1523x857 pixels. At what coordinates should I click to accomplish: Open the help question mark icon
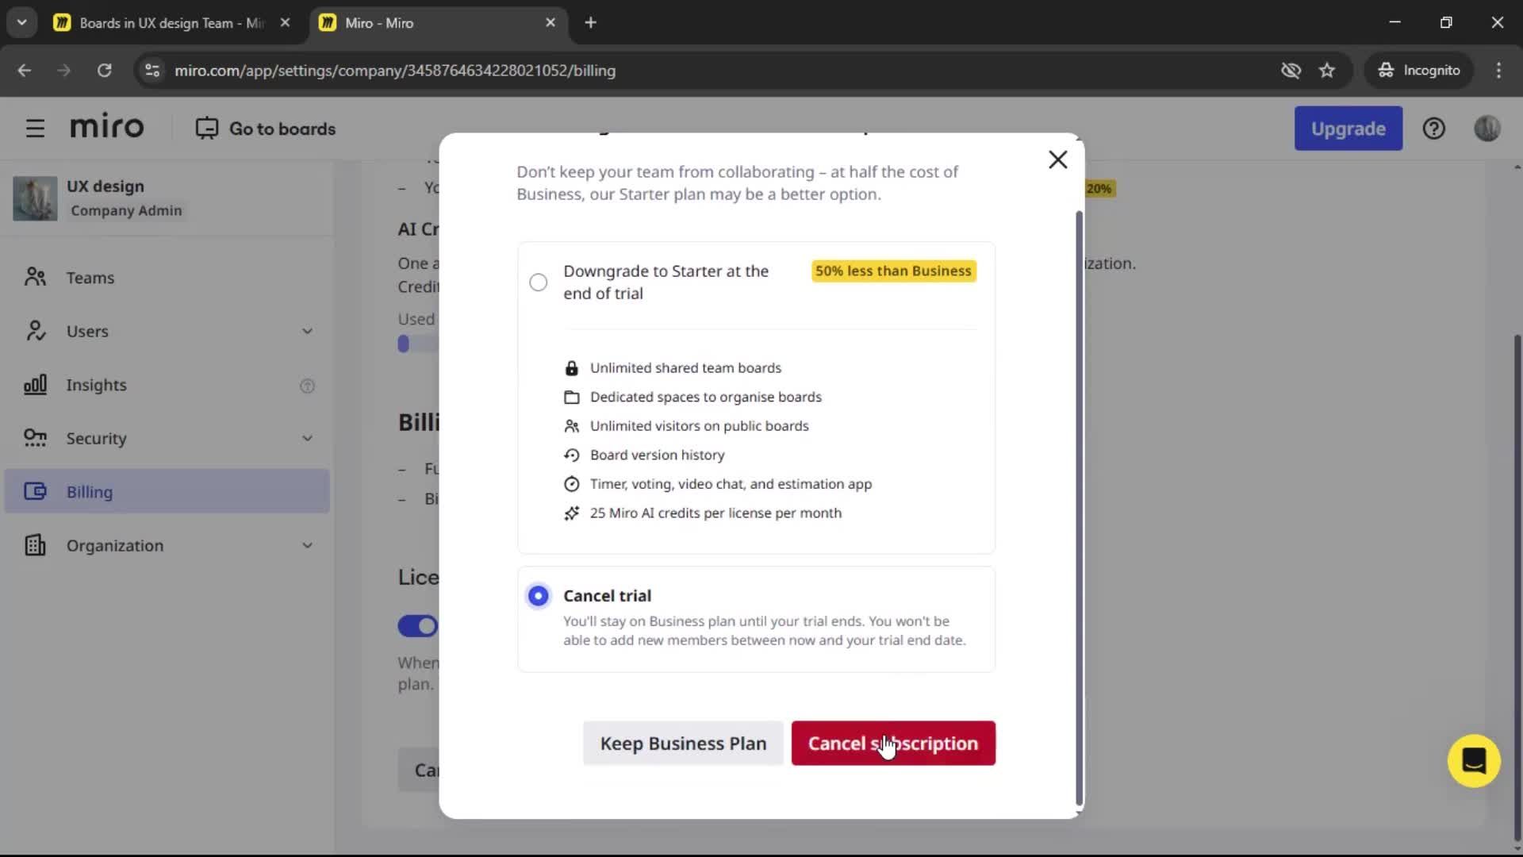pos(1433,129)
